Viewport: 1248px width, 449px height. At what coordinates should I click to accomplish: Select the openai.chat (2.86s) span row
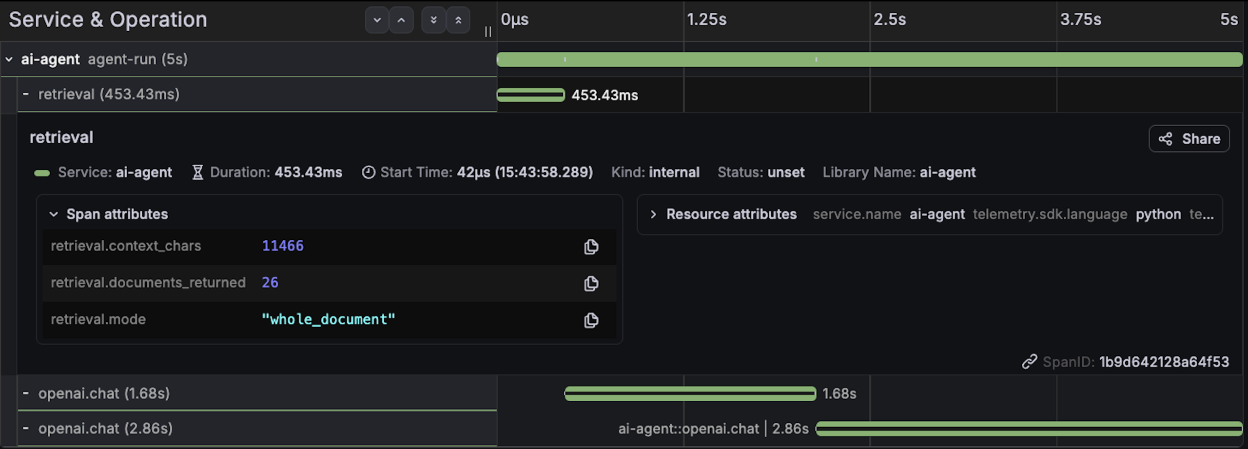click(257, 429)
